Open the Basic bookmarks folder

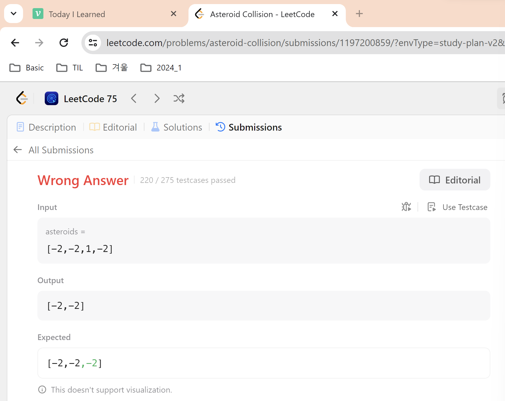27,67
